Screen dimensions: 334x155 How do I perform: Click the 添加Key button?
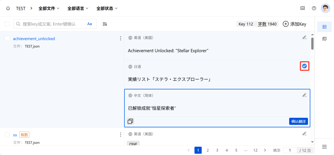(x=294, y=24)
